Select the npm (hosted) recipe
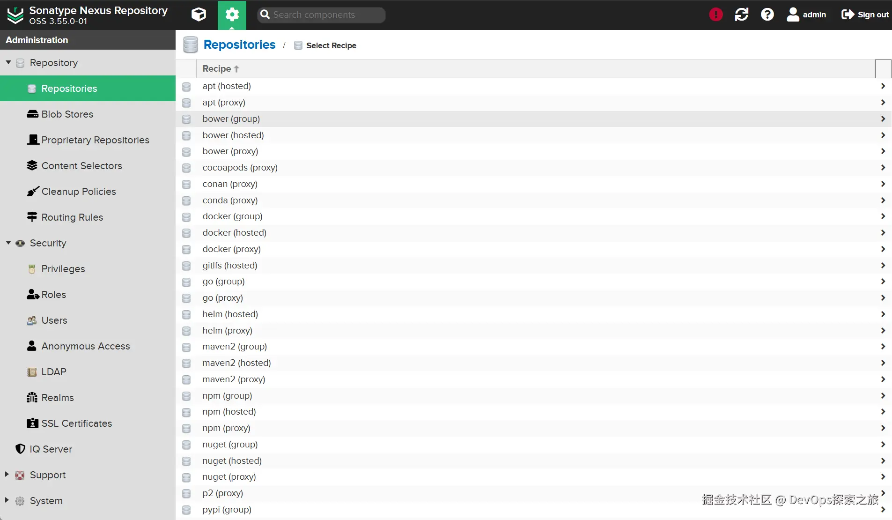The image size is (892, 520). pyautogui.click(x=533, y=412)
